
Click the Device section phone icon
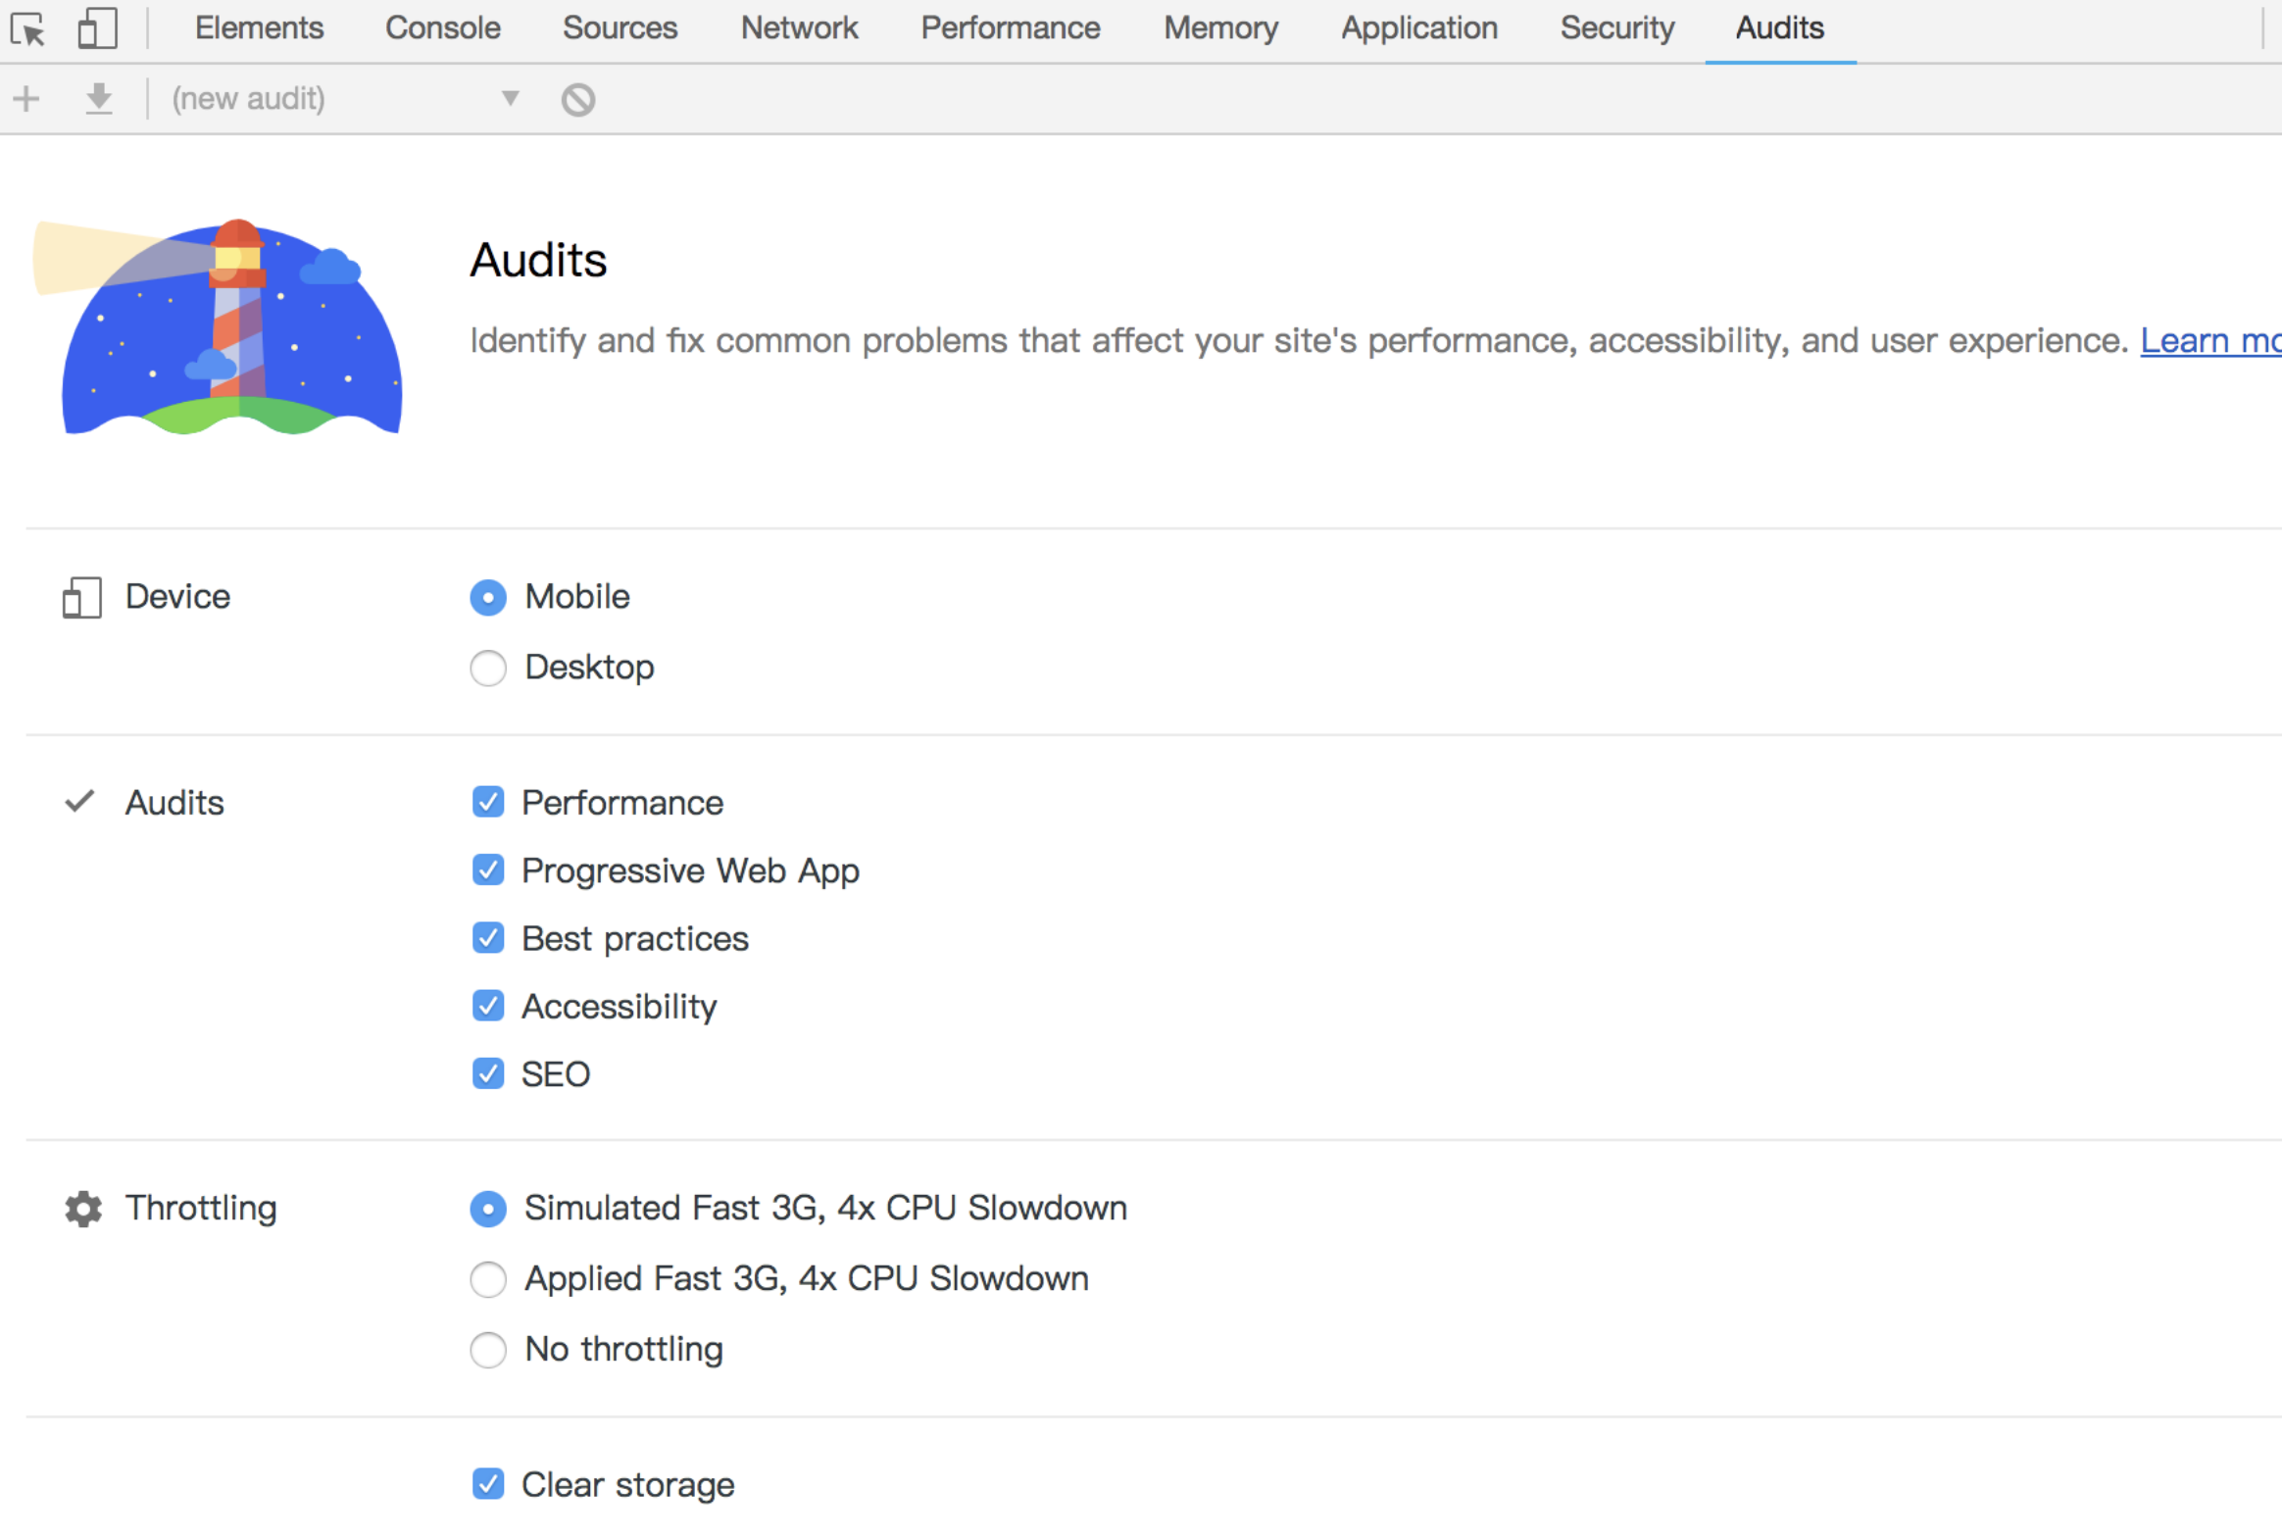(x=81, y=598)
